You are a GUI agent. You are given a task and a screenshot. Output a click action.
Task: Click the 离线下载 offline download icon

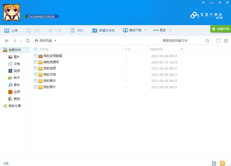pyautogui.click(x=125, y=30)
